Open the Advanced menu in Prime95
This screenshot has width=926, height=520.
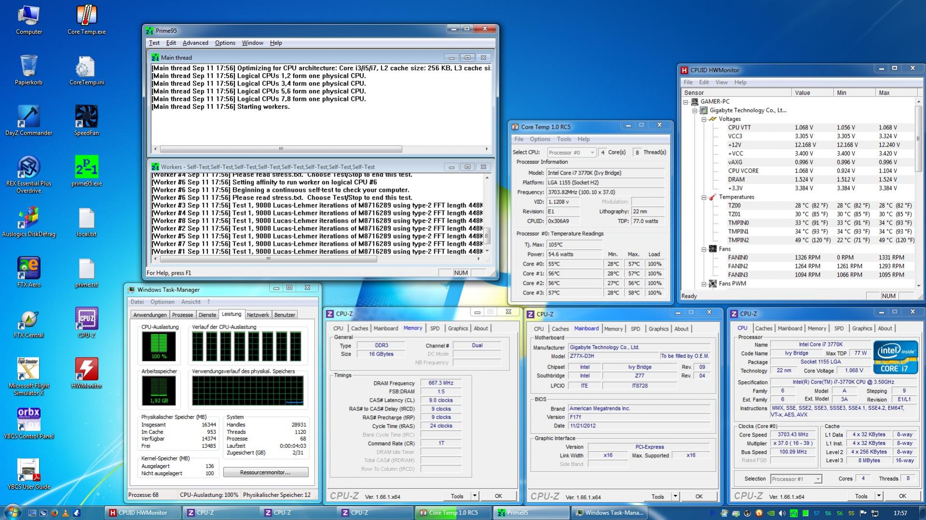pos(195,43)
